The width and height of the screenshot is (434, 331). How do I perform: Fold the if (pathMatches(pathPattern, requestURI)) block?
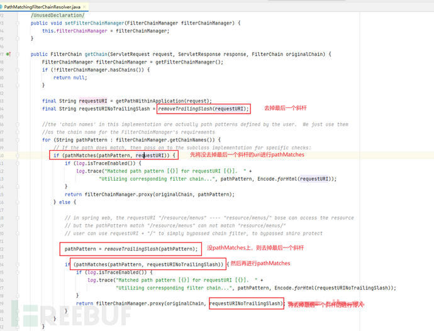click(17, 156)
